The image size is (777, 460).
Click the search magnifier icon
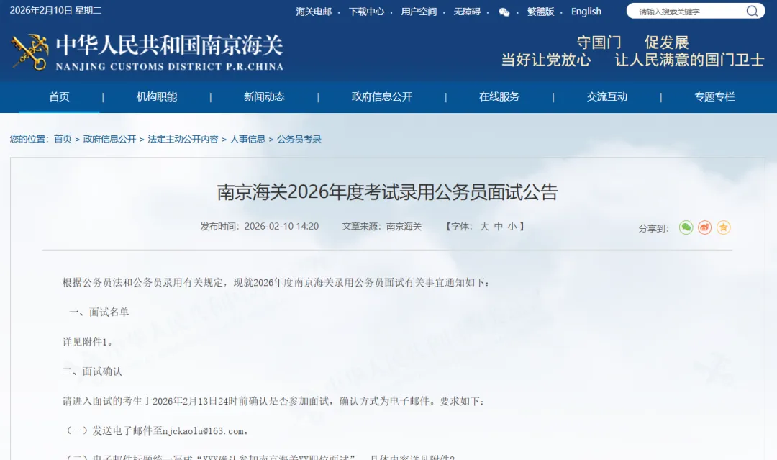pyautogui.click(x=752, y=11)
